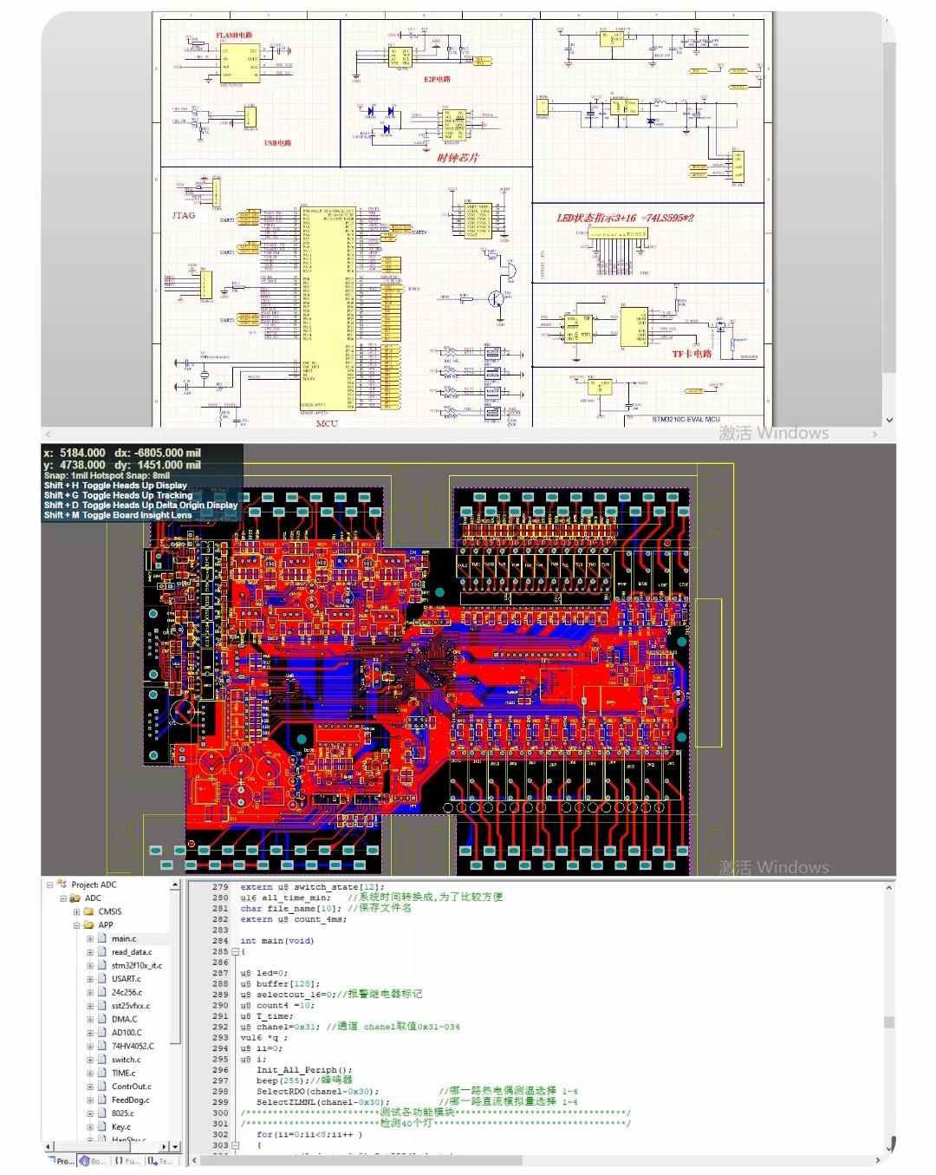The image size is (936, 1175).
Task: Collapse code fold at line 285
Action: 235,951
